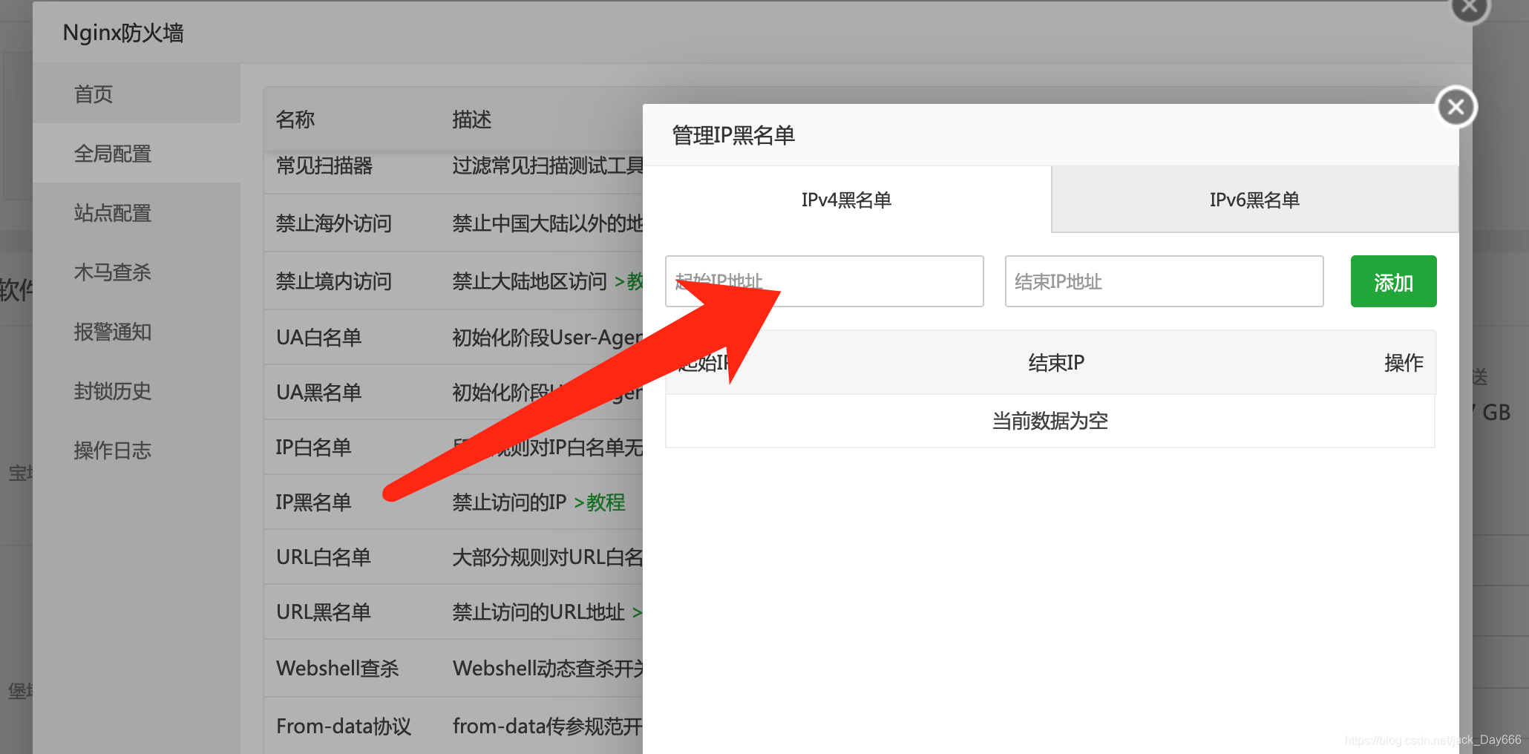This screenshot has height=754, width=1529.
Task: Close the 管理IP黑名单 dialog
Action: pos(1456,107)
